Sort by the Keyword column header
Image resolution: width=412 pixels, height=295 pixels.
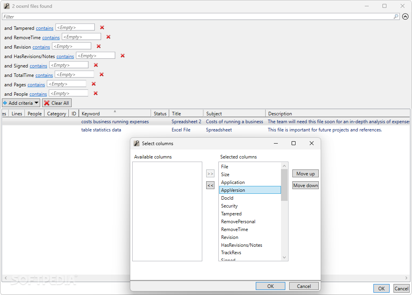point(115,113)
